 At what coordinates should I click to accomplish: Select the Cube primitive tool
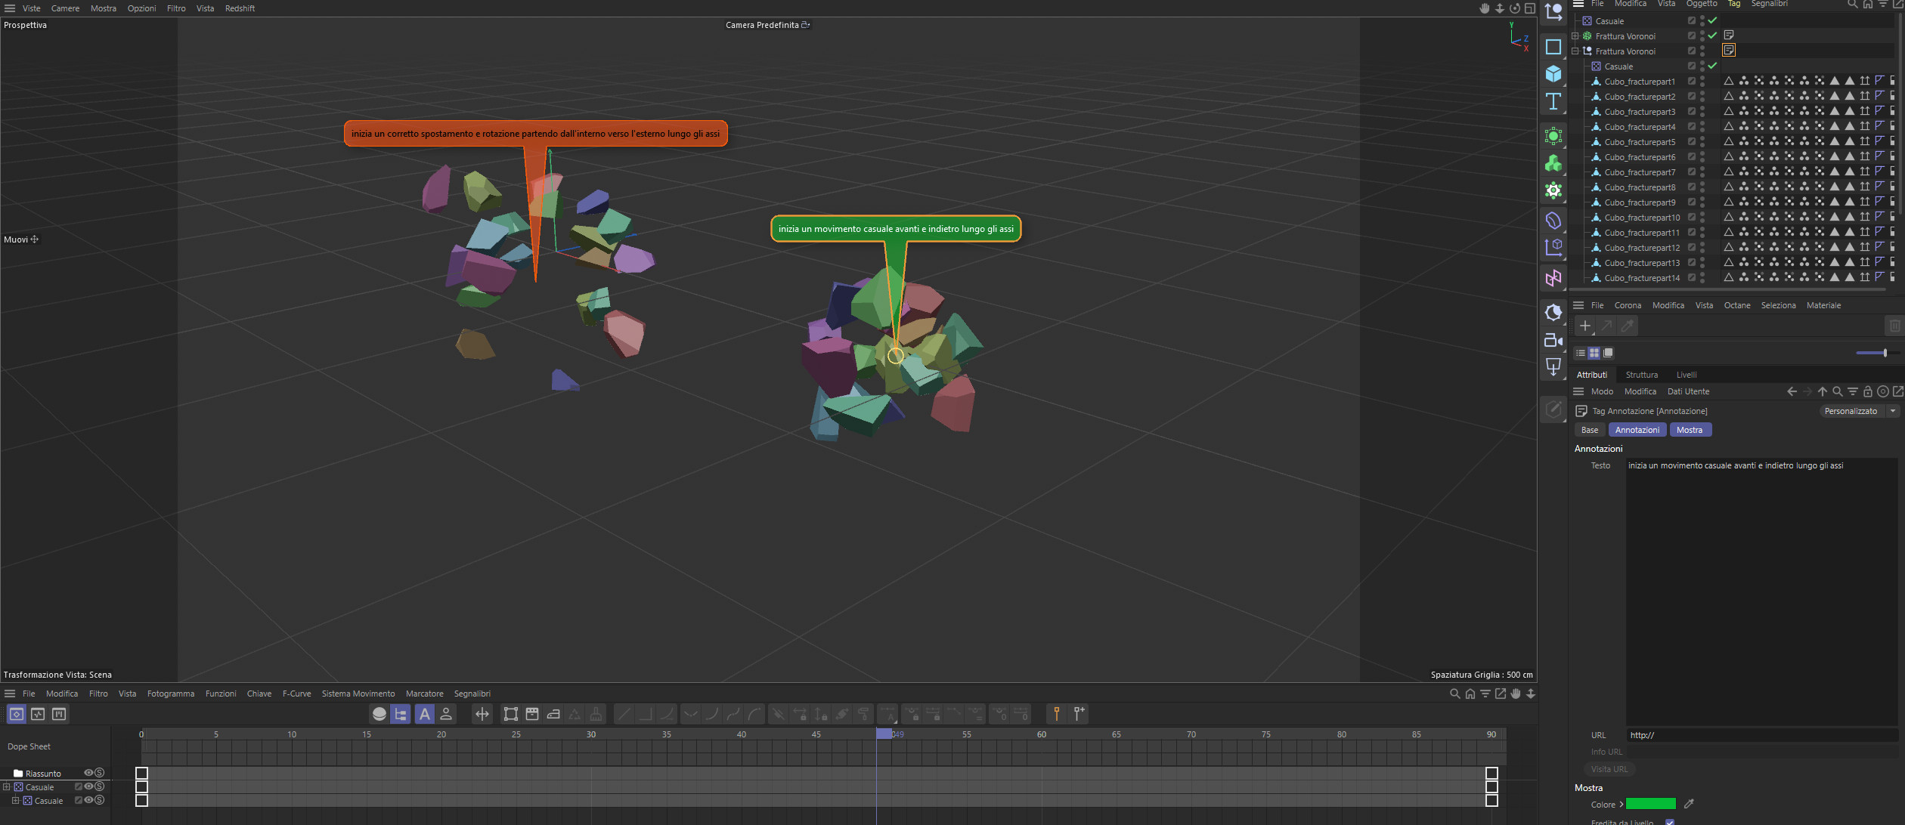(1553, 74)
